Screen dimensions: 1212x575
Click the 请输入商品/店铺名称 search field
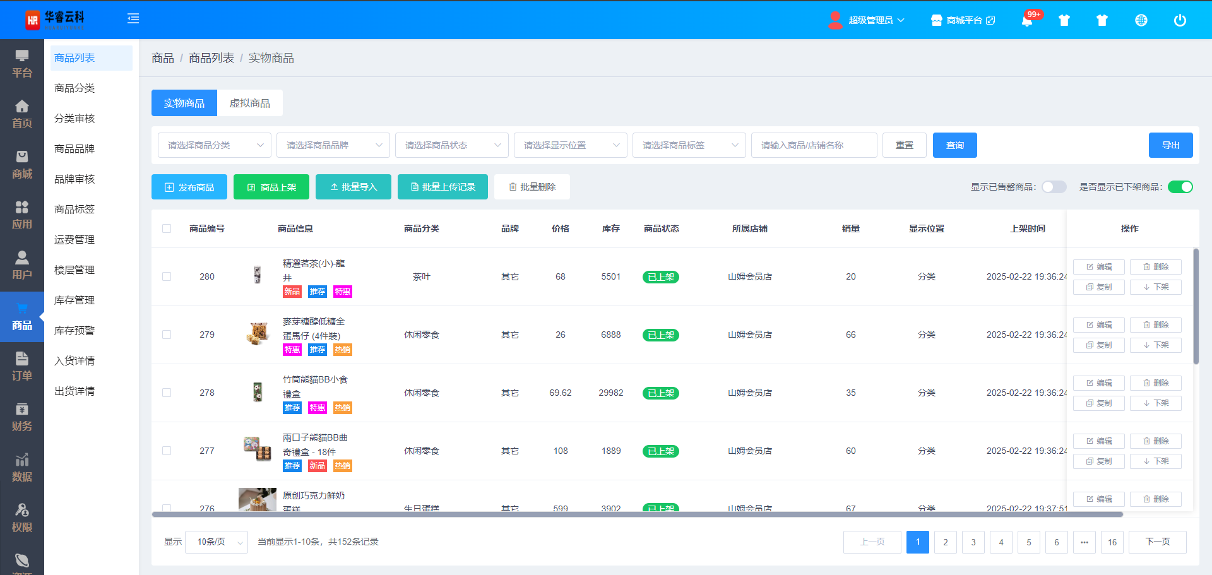click(814, 145)
